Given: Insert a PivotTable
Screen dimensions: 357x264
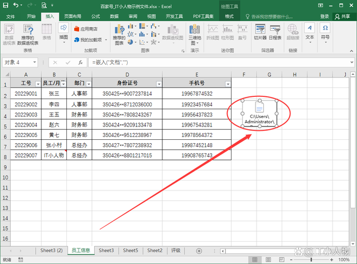Looking at the screenshot, I should point(9,35).
